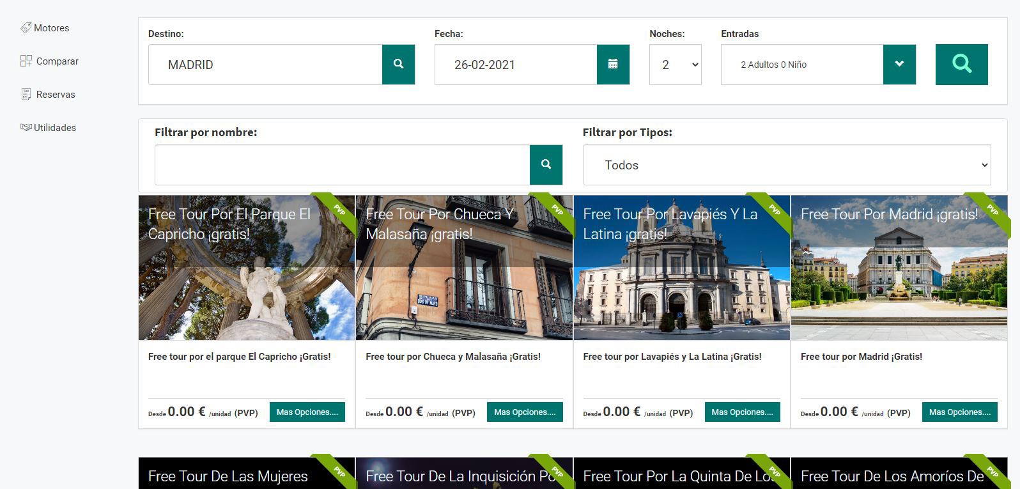Select the Lavapiés y La Latina tour image
Viewport: 1020px width, 489px height.
click(681, 288)
